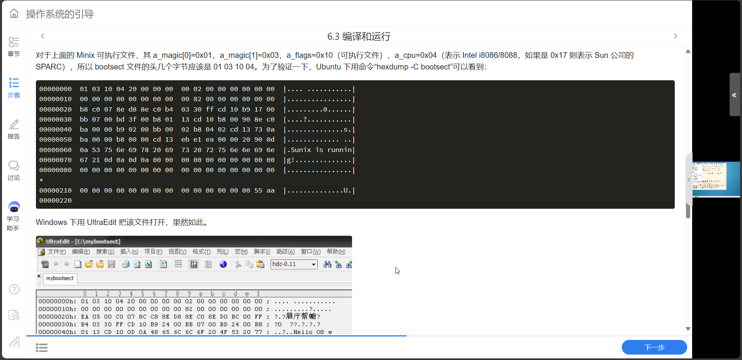Open the 文件(F) menu in UltraEdit
The height and width of the screenshot is (360, 742).
point(56,252)
